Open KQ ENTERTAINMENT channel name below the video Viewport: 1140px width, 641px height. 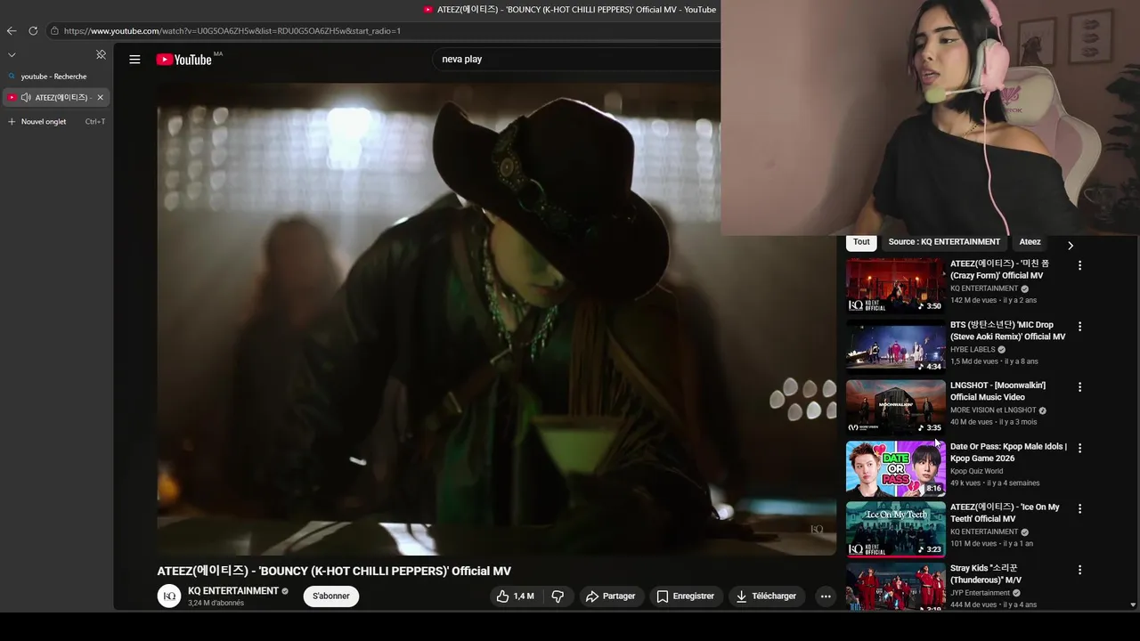(233, 591)
